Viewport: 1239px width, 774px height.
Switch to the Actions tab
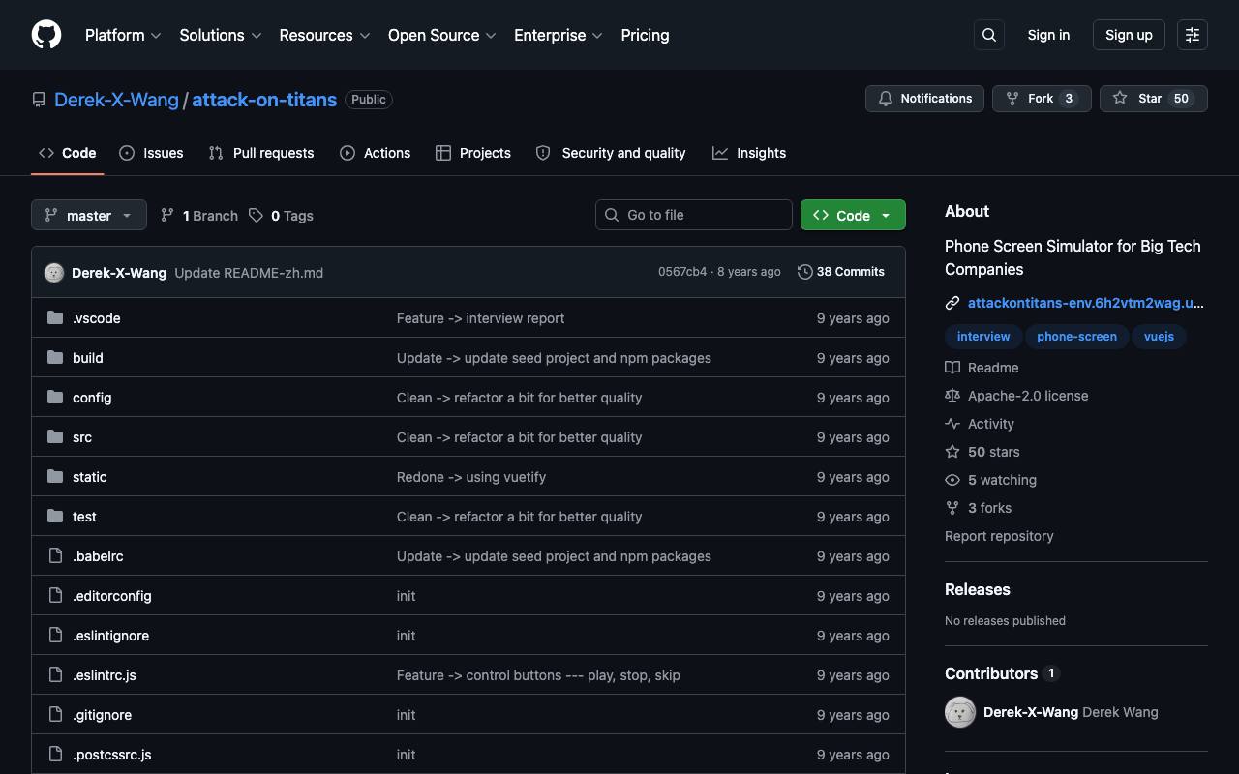click(x=375, y=153)
